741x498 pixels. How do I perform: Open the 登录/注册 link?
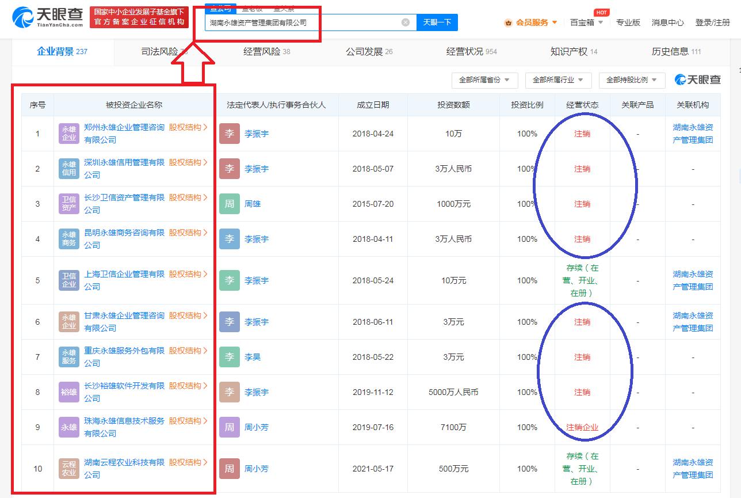pyautogui.click(x=714, y=21)
